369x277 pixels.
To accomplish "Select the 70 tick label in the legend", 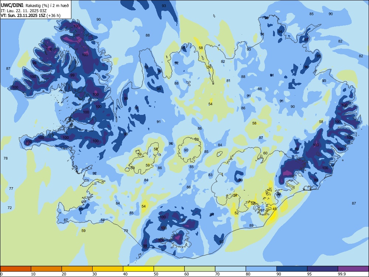I will (217, 274).
